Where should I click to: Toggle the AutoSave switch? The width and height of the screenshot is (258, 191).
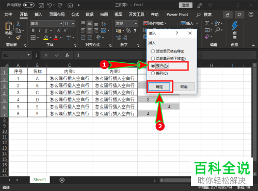[29, 5]
